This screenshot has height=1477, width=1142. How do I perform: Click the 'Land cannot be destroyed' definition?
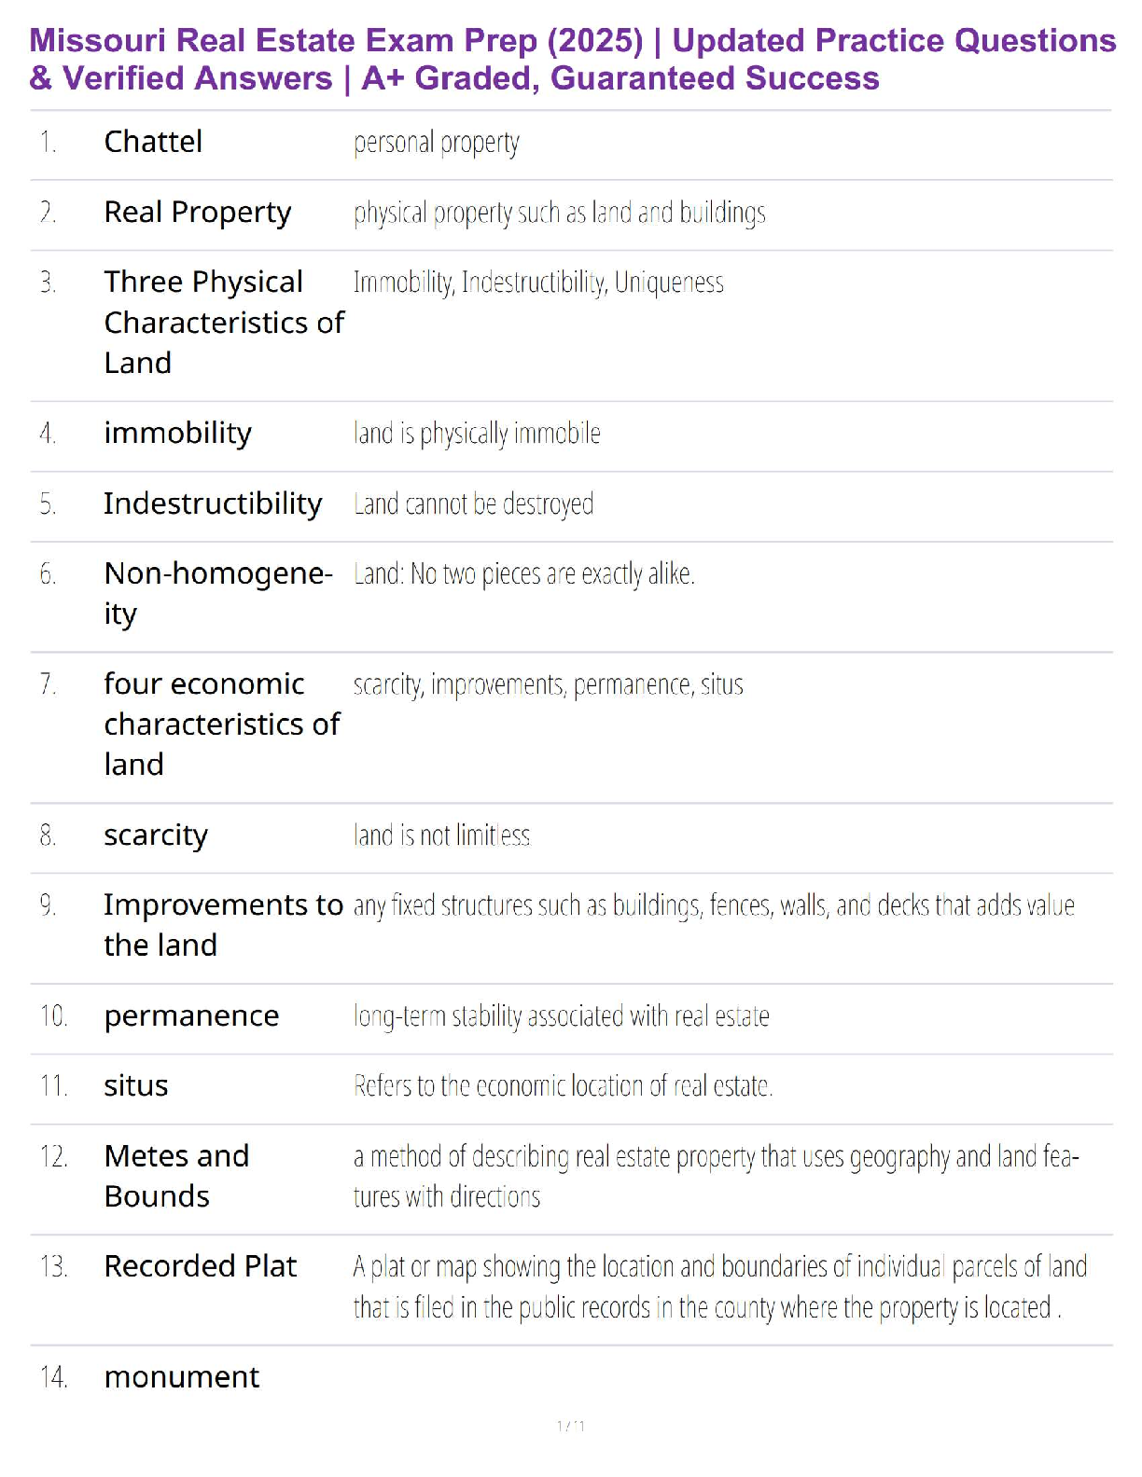pyautogui.click(x=473, y=504)
